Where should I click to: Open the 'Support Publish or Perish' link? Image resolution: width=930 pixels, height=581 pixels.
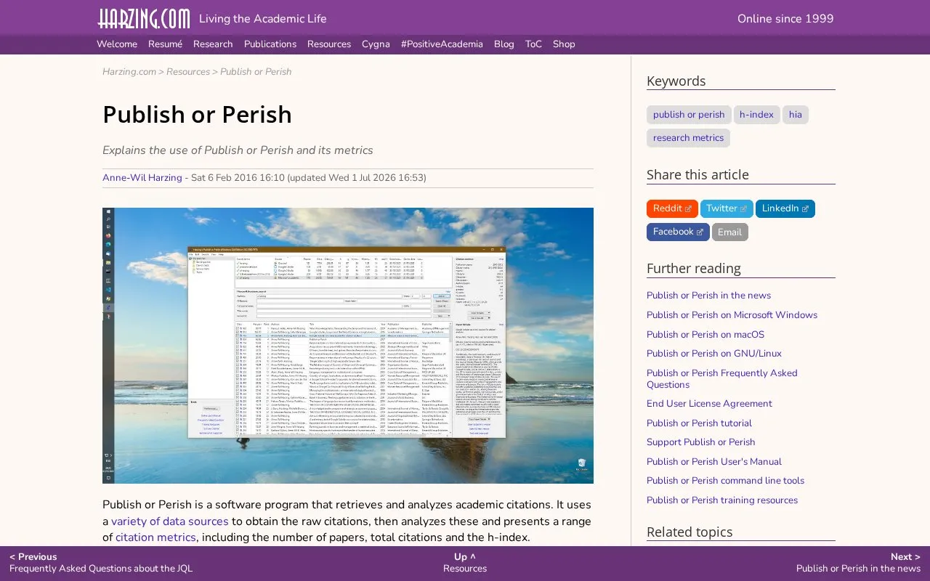[701, 442]
